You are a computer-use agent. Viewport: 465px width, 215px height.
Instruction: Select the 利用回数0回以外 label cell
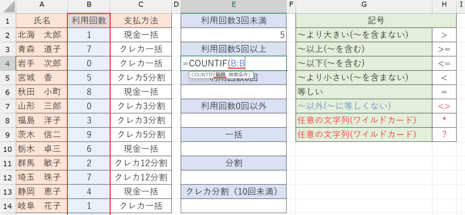[x=234, y=106]
